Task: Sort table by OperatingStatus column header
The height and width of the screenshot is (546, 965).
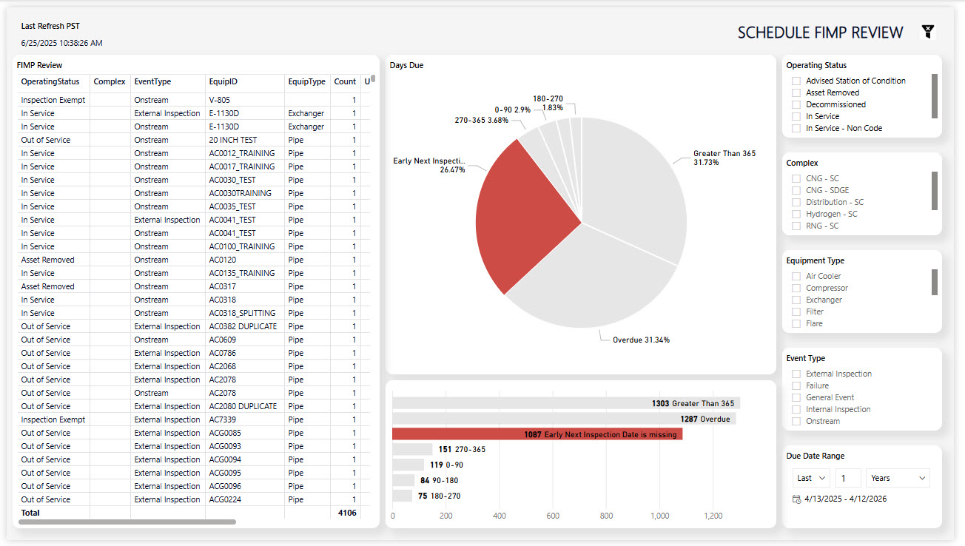Action: pos(51,82)
